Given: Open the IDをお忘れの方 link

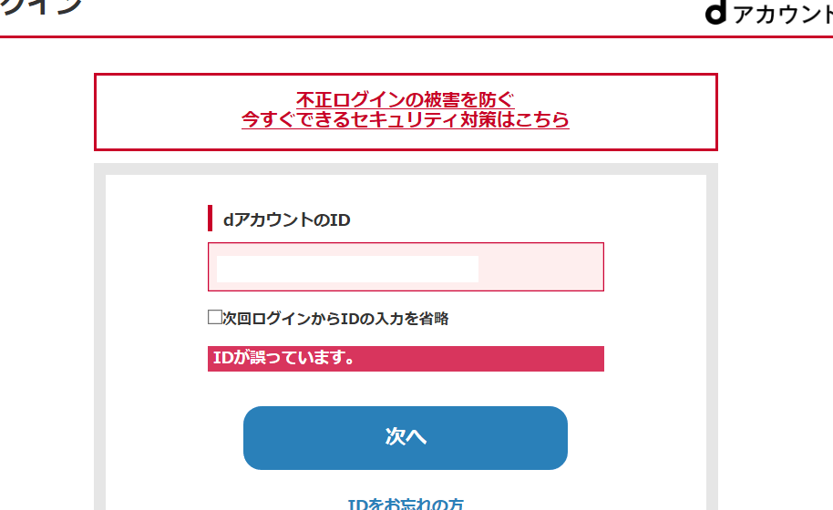Looking at the screenshot, I should pyautogui.click(x=406, y=504).
